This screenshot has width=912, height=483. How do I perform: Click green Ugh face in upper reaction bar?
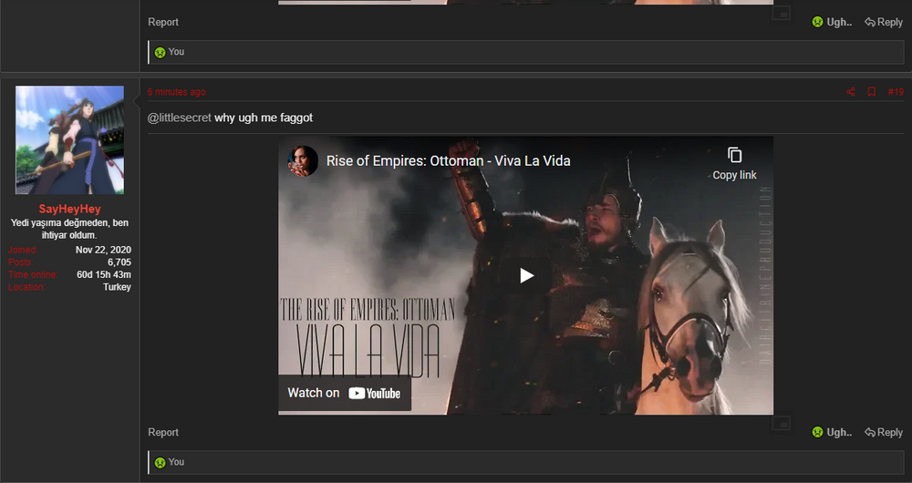coord(160,52)
